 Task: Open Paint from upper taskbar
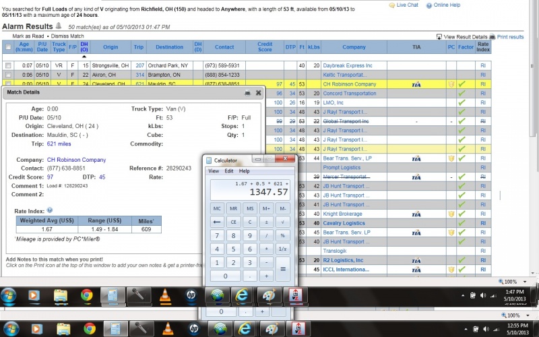click(269, 295)
